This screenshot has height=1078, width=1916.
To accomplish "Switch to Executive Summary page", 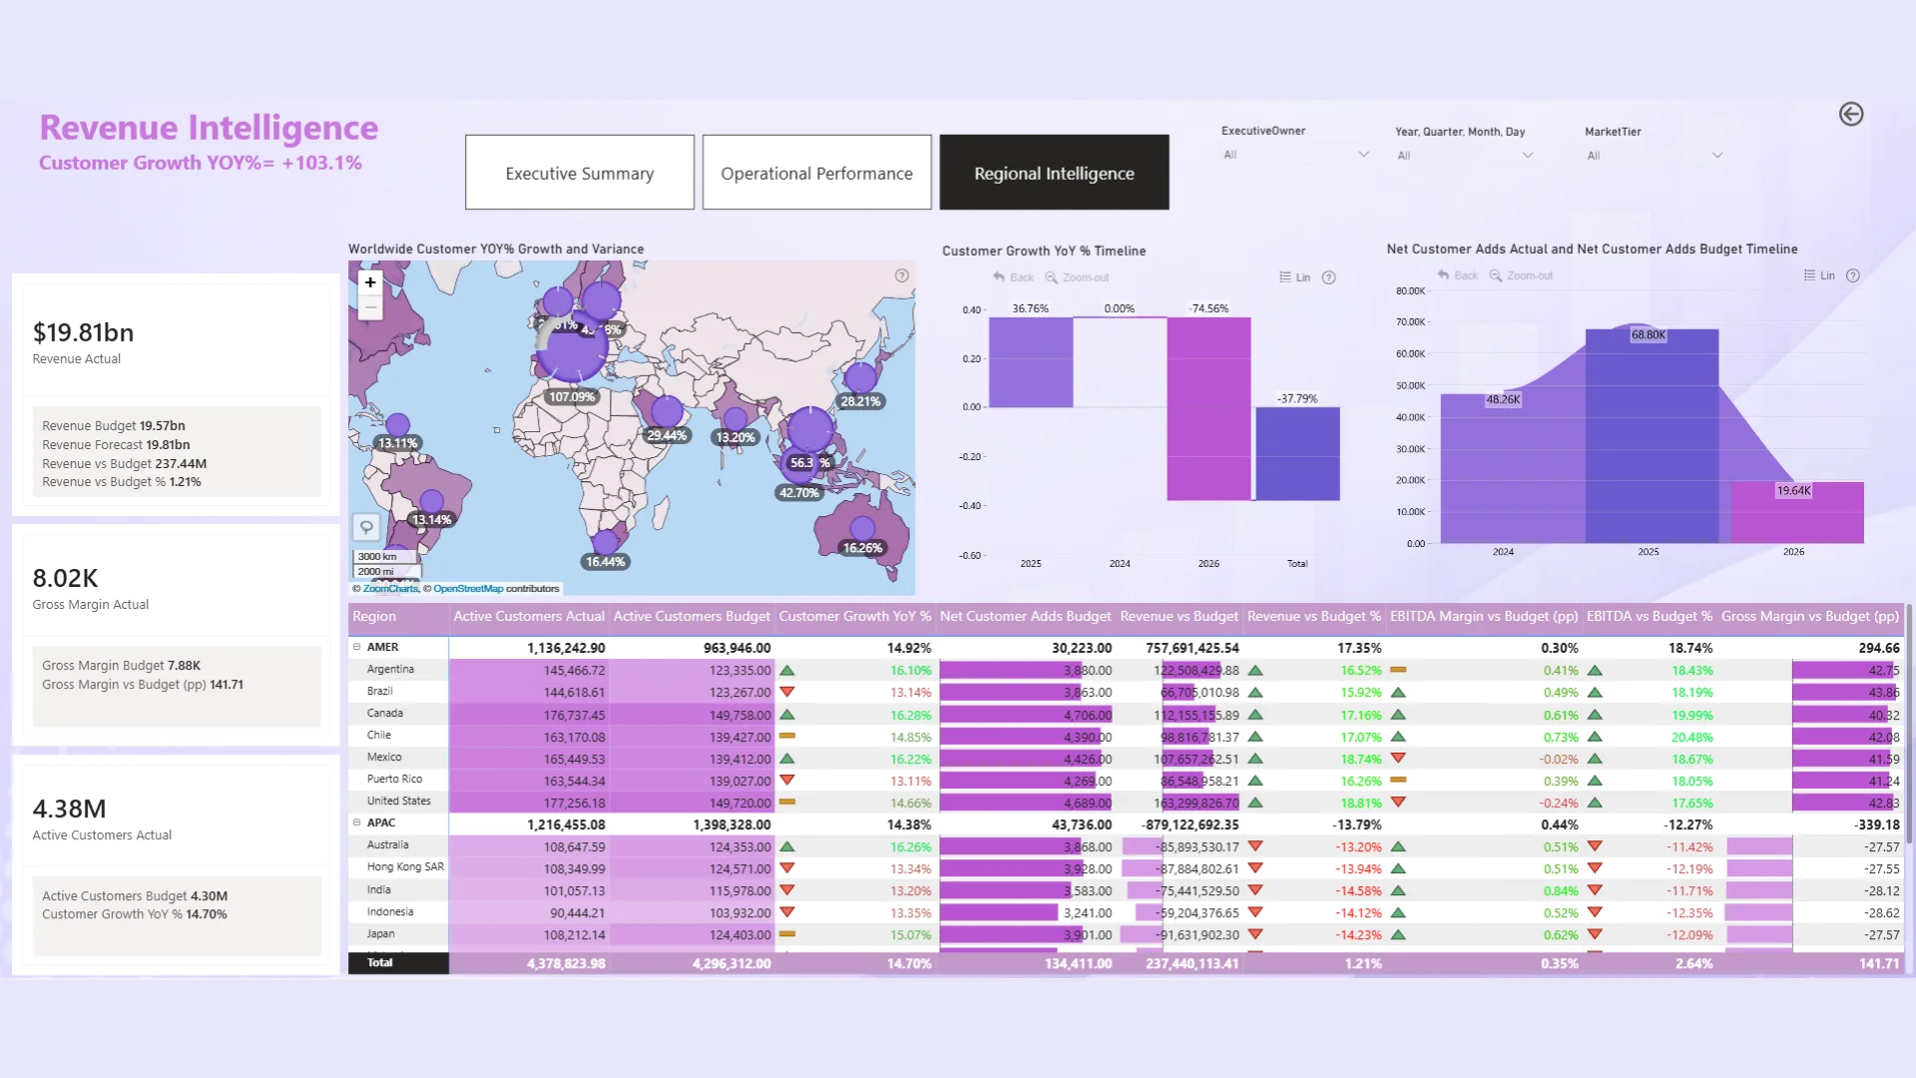I will tap(579, 173).
